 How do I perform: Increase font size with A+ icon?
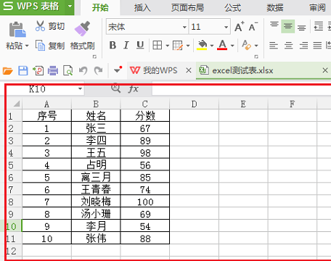point(240,27)
